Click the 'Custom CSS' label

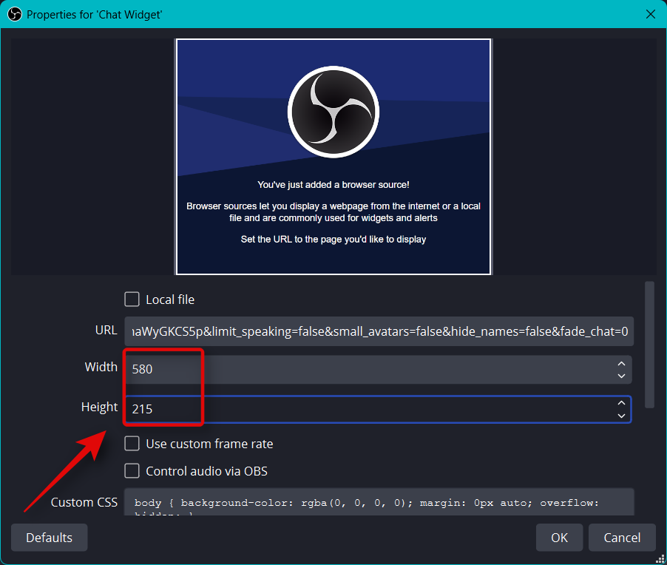click(84, 502)
